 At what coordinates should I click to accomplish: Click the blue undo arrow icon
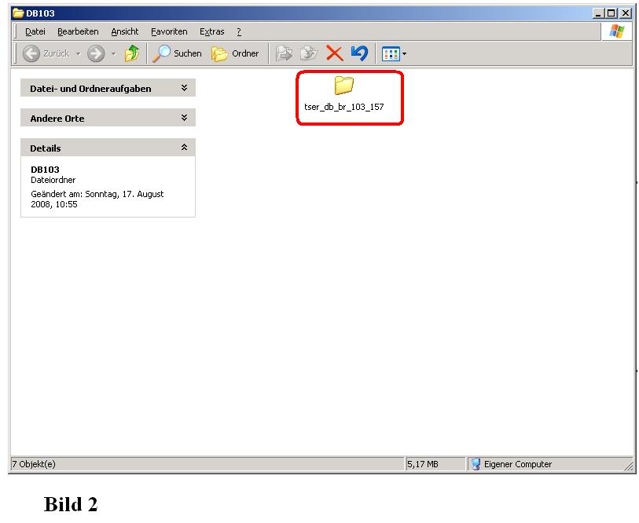359,53
